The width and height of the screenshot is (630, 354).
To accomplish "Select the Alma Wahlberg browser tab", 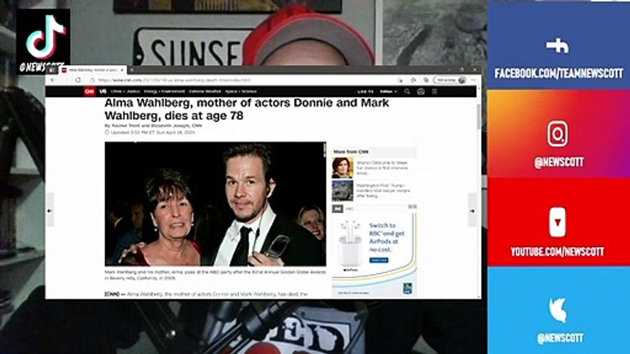I will pyautogui.click(x=93, y=70).
